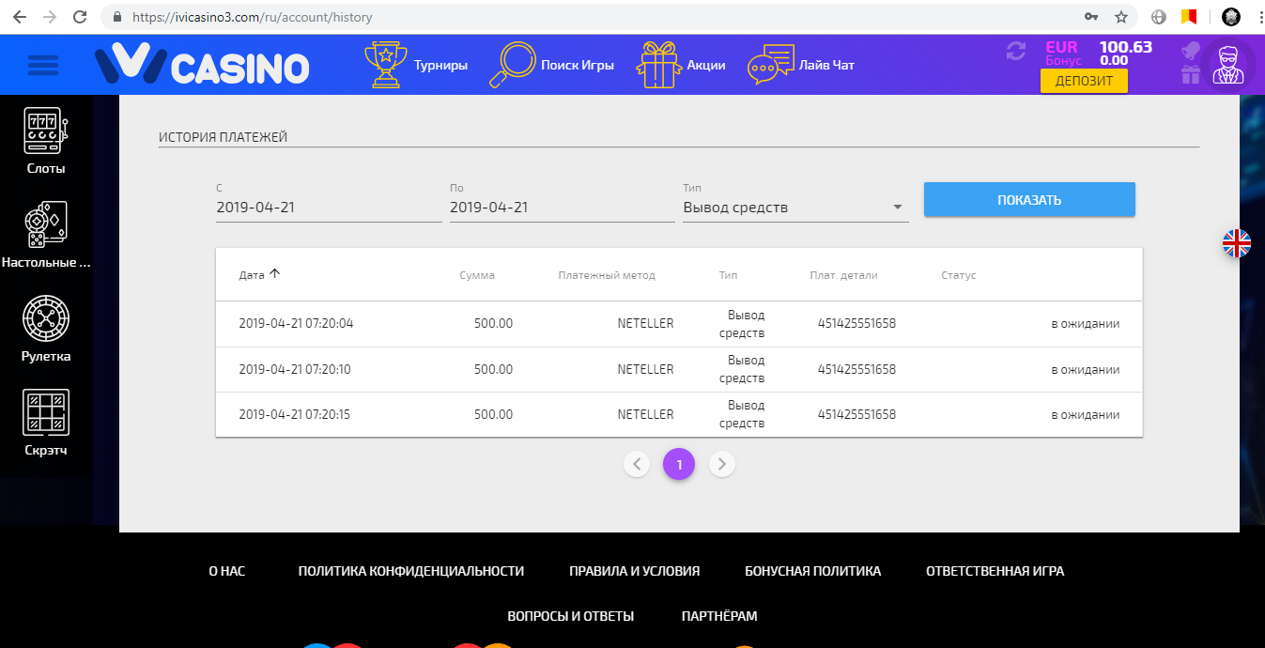Select page 1 in pagination
This screenshot has width=1265, height=648.
pos(679,463)
